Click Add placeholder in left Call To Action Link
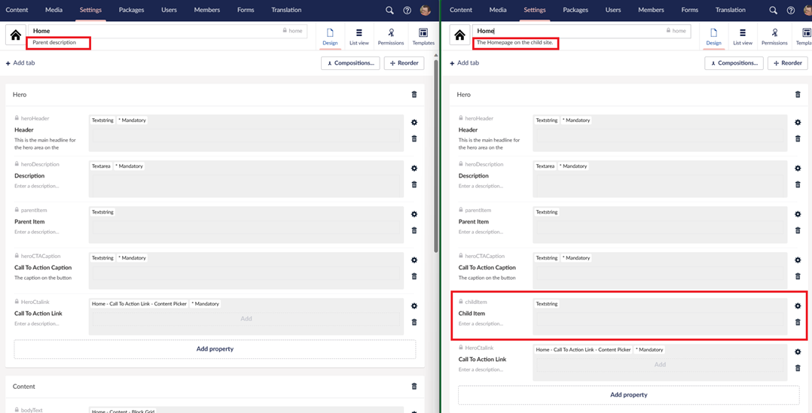 (x=246, y=319)
